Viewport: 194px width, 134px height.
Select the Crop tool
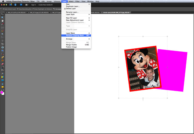point(2,44)
